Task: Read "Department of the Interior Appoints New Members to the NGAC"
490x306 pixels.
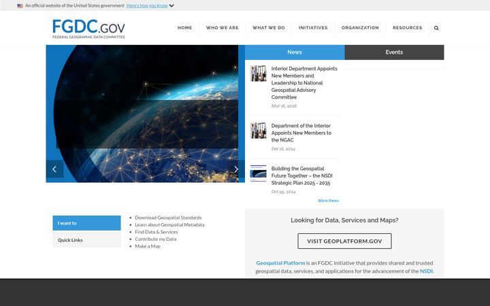Action: [301, 133]
